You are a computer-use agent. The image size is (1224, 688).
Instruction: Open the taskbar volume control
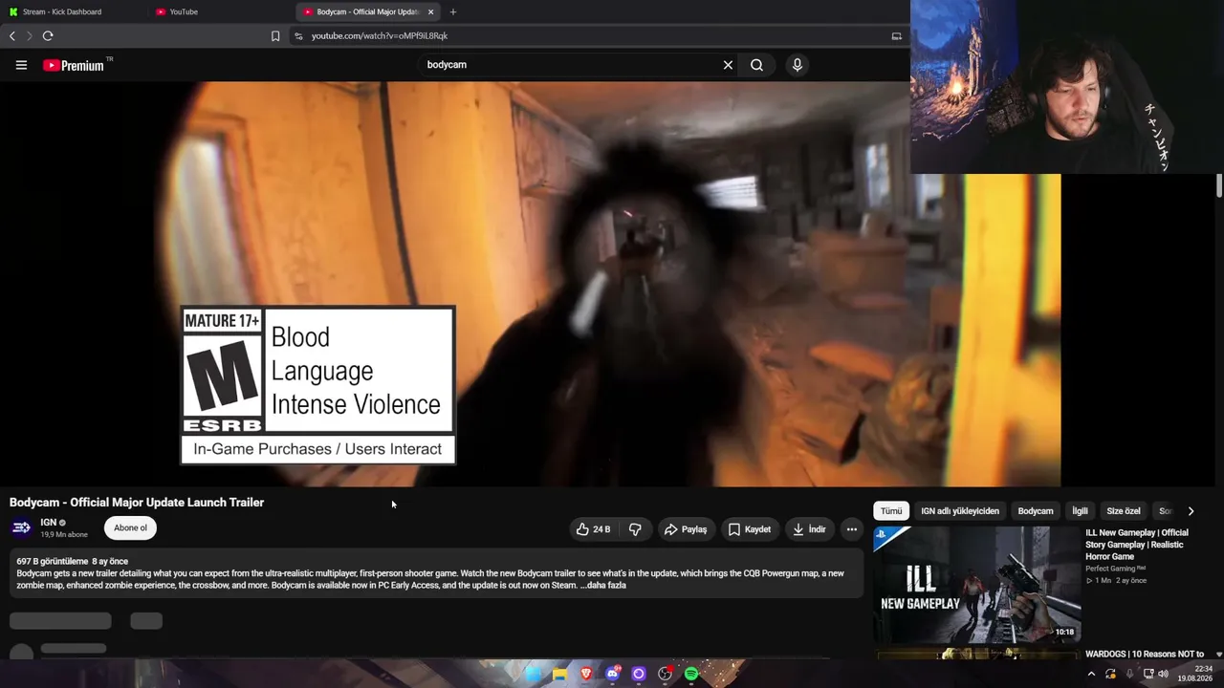1163,674
